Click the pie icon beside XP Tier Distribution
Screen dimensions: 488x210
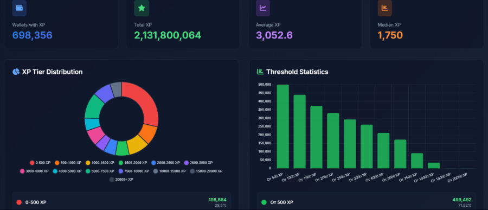coord(16,72)
